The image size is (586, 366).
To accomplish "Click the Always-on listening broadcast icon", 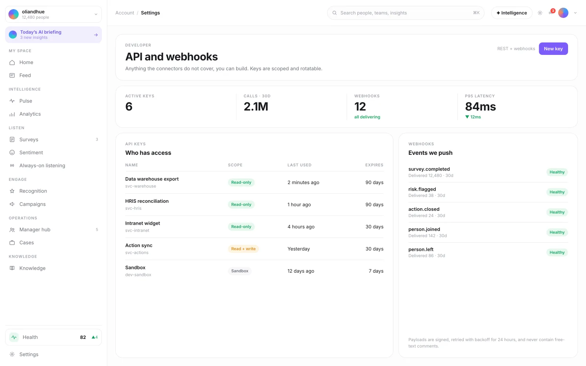I will click(12, 166).
